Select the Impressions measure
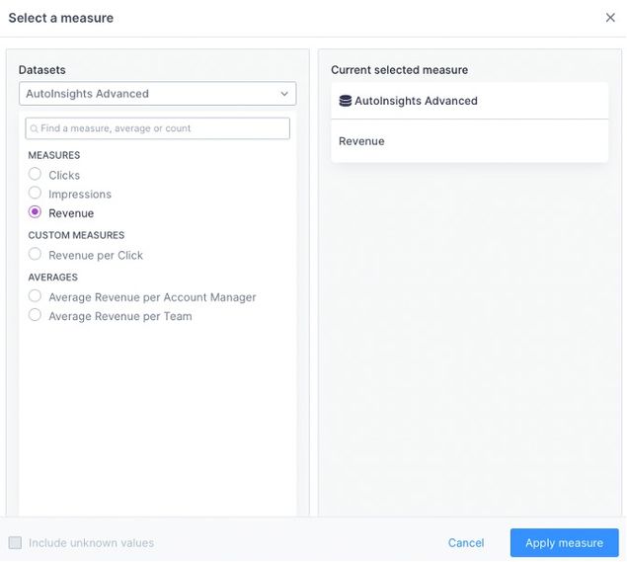This screenshot has height=562, width=627. click(x=36, y=194)
